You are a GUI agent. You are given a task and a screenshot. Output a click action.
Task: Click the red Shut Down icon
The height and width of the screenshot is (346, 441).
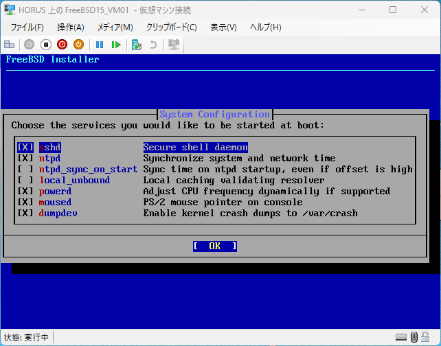62,45
